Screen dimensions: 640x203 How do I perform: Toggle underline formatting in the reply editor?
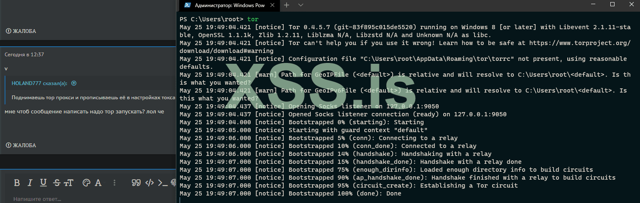coord(43,183)
